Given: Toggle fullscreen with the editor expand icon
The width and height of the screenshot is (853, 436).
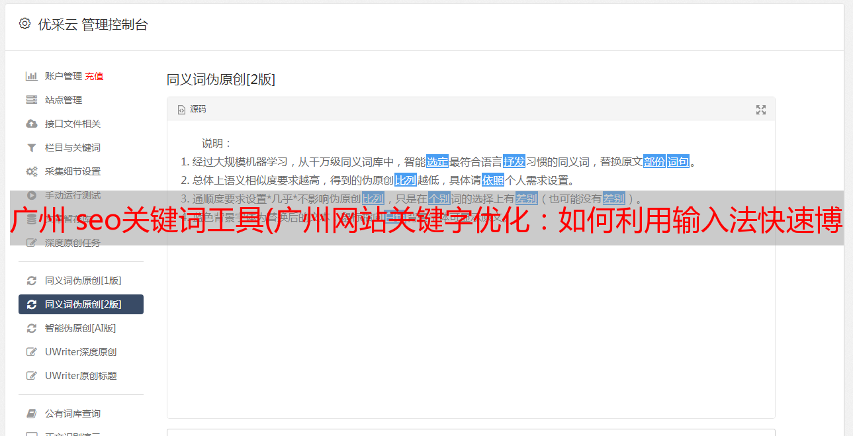Looking at the screenshot, I should tap(761, 110).
